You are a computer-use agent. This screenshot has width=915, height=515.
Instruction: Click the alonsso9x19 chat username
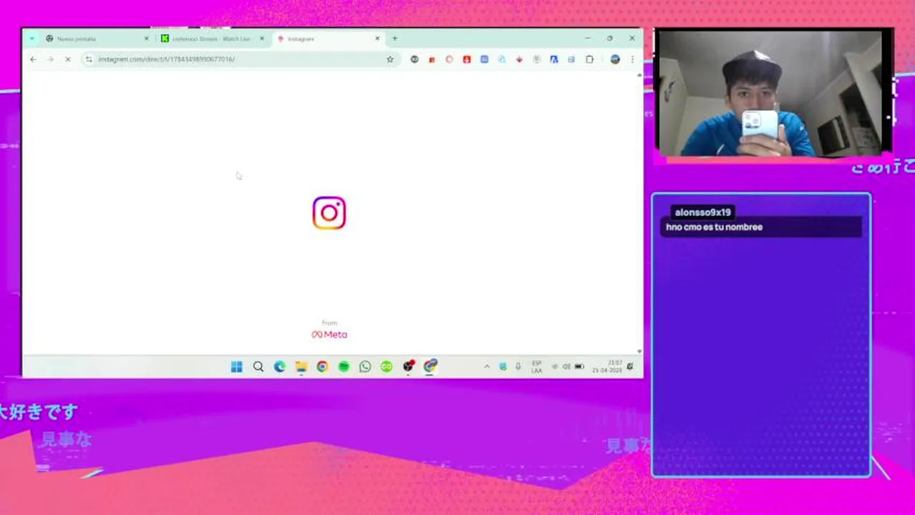click(x=703, y=212)
